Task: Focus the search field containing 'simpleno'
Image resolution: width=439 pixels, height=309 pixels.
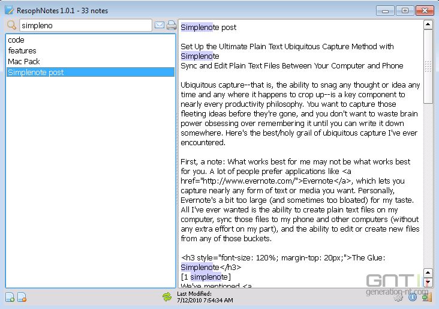Action: [x=86, y=25]
